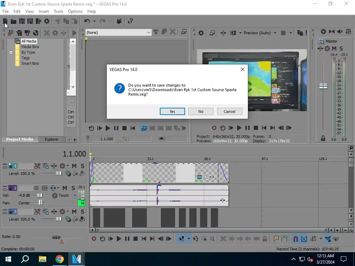Click the Open project folder icon
Image resolution: width=355 pixels, height=266 pixels.
click(14, 21)
